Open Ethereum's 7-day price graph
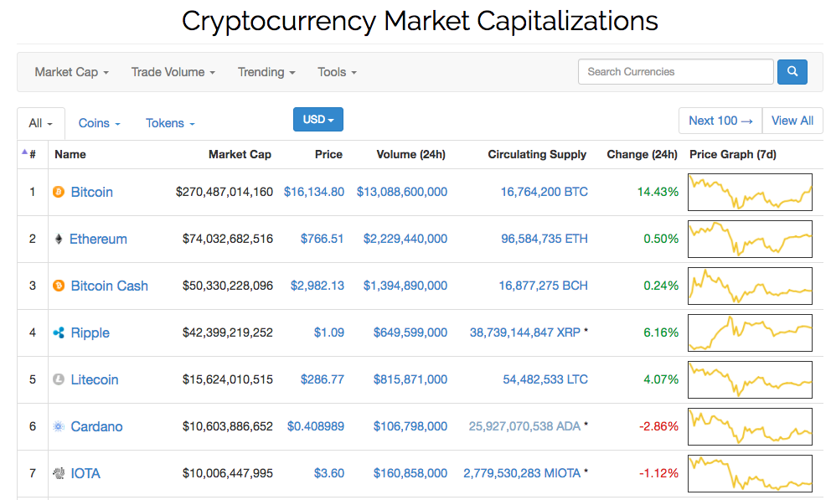This screenshot has height=500, width=831. point(750,239)
